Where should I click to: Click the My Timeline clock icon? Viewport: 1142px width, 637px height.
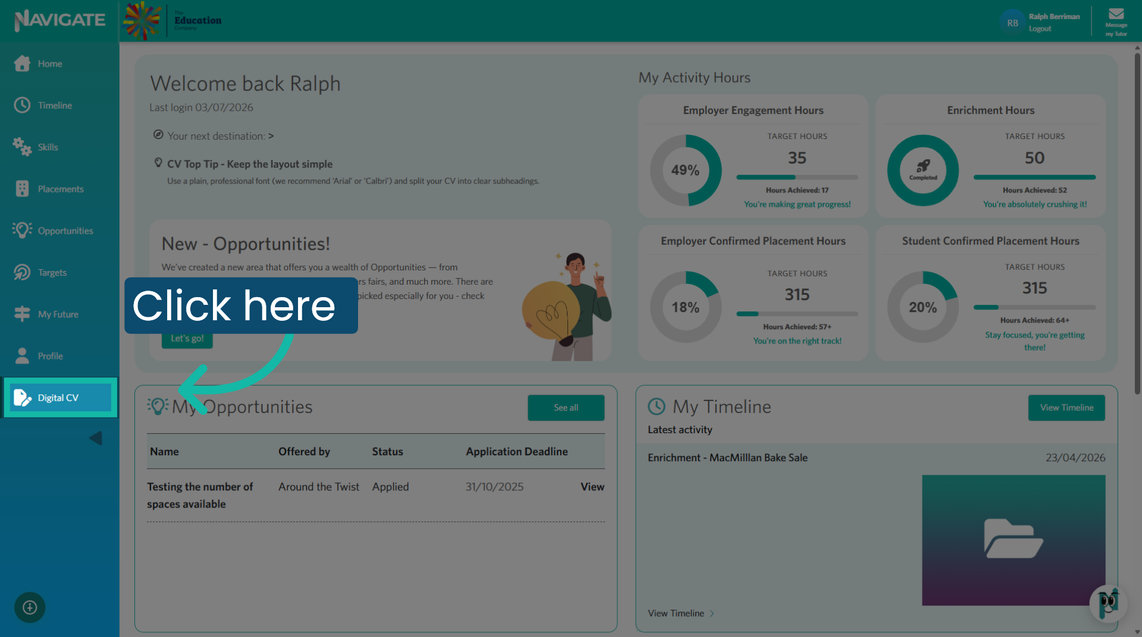pos(657,406)
